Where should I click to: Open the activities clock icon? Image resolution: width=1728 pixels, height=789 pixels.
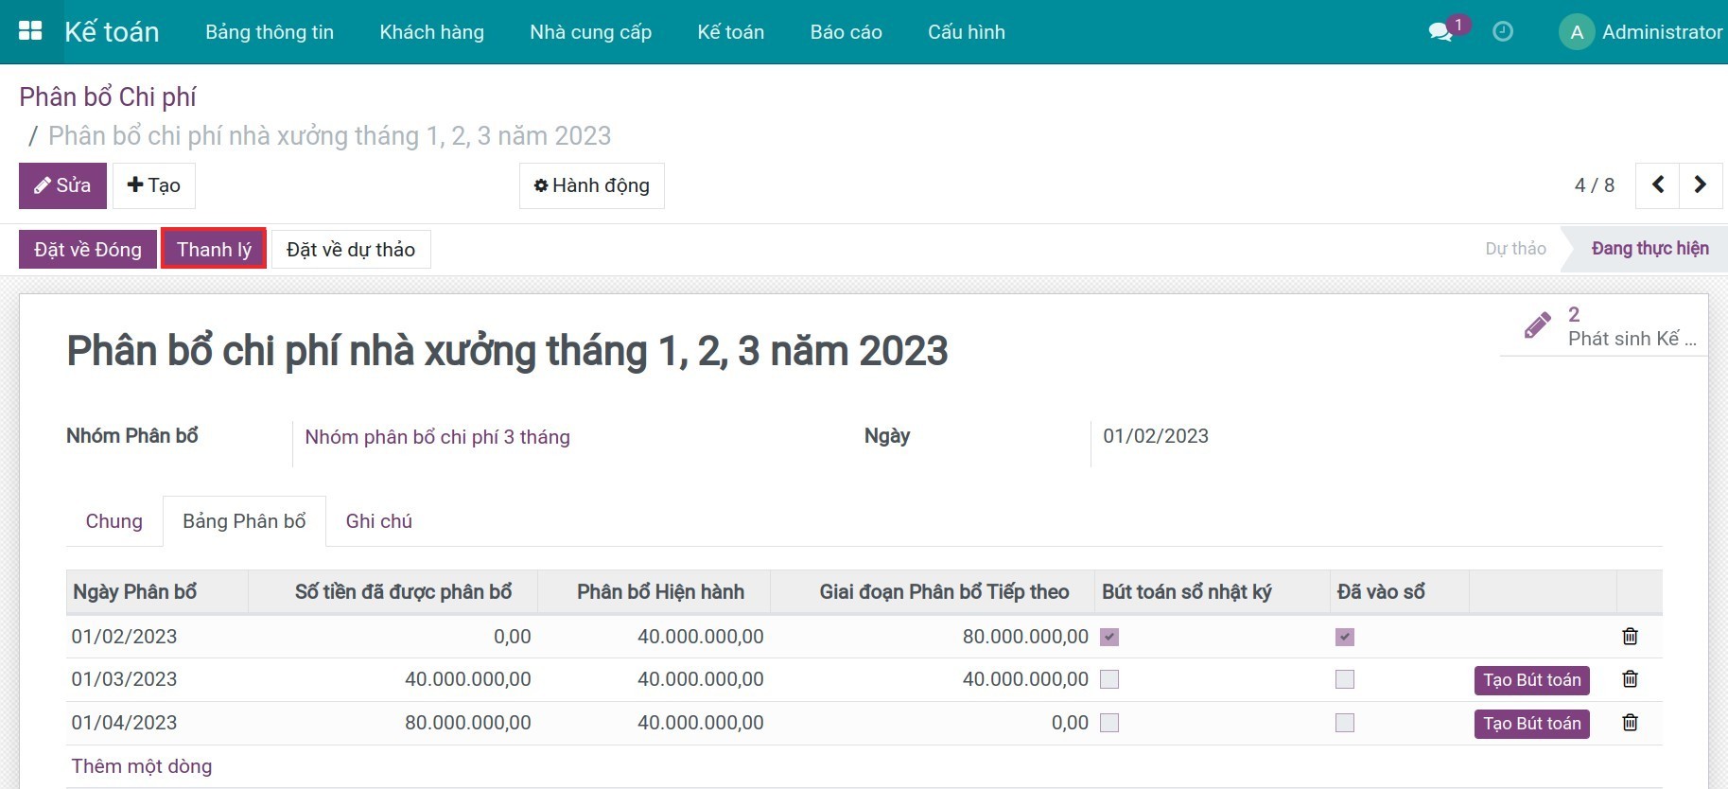(x=1502, y=32)
